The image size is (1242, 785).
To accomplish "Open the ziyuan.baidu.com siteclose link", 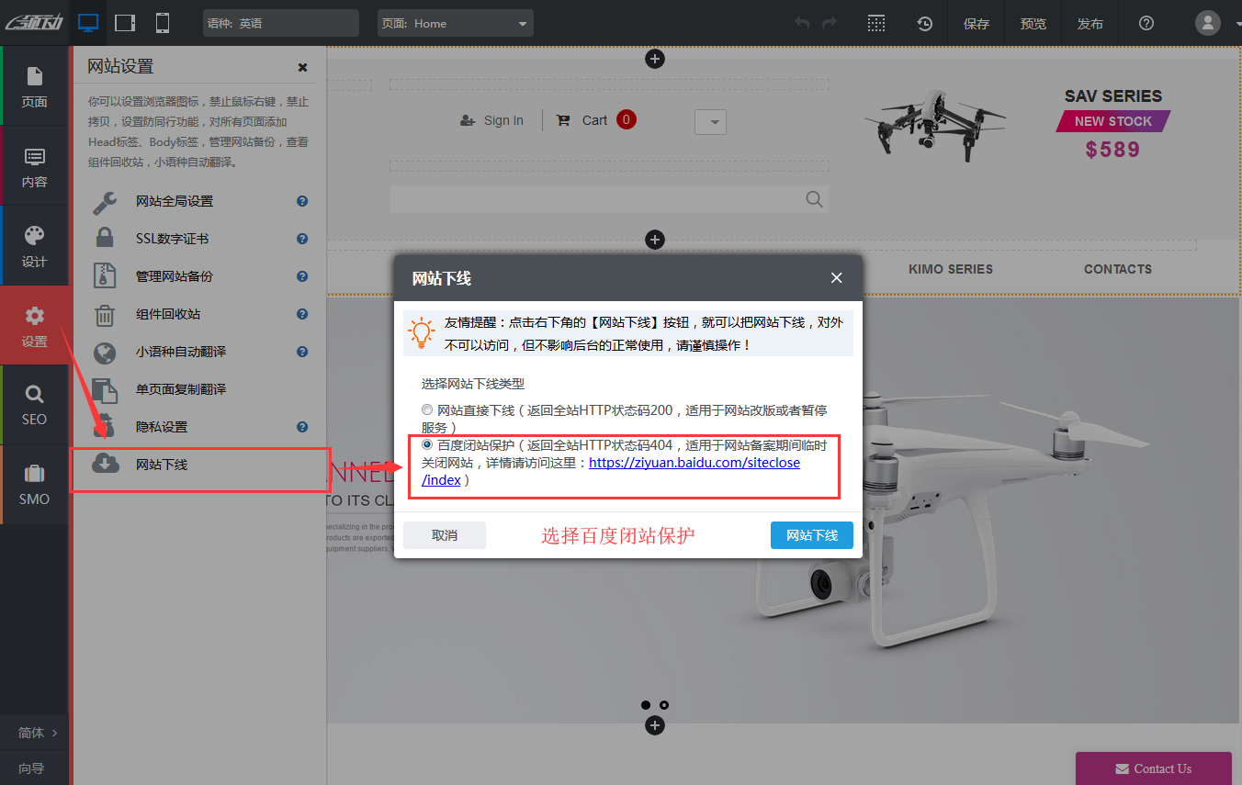I will (695, 462).
